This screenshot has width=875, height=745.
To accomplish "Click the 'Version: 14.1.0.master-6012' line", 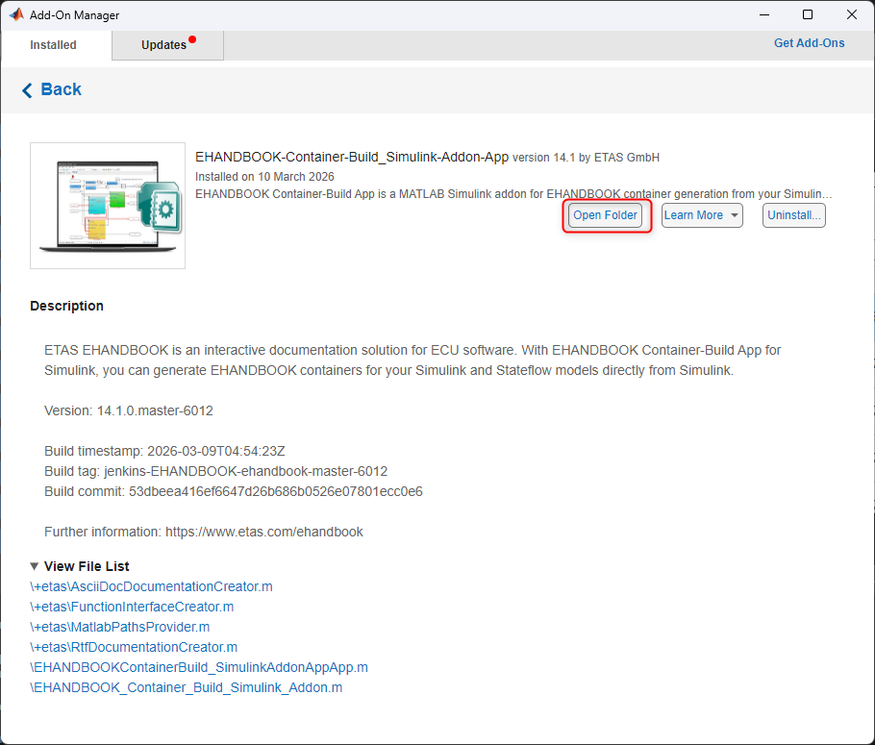I will 129,410.
